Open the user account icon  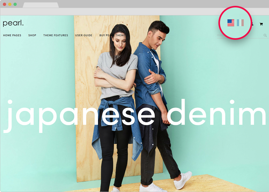point(252,24)
